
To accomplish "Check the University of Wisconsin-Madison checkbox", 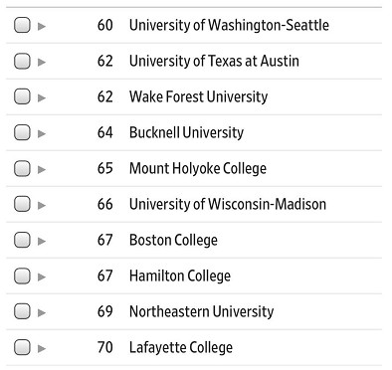I will click(x=22, y=204).
